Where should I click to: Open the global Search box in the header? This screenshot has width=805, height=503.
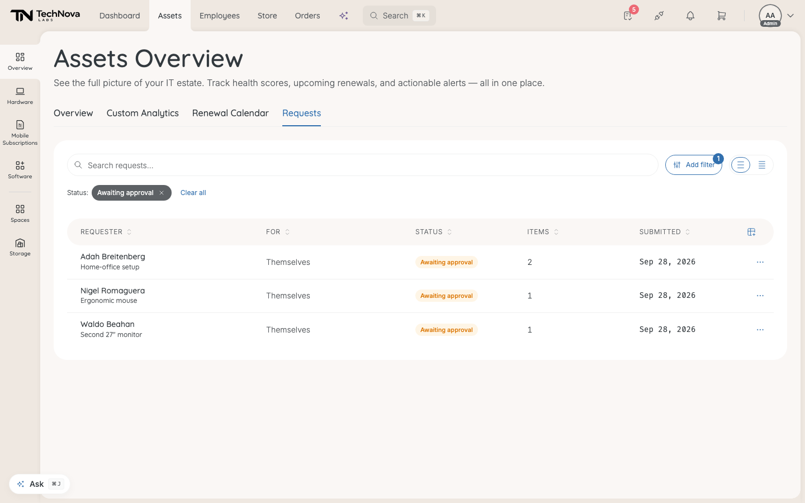(399, 16)
